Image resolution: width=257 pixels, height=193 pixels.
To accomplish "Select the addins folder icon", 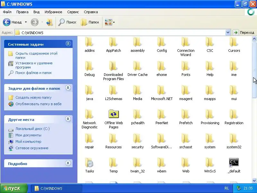I will pos(89,42).
